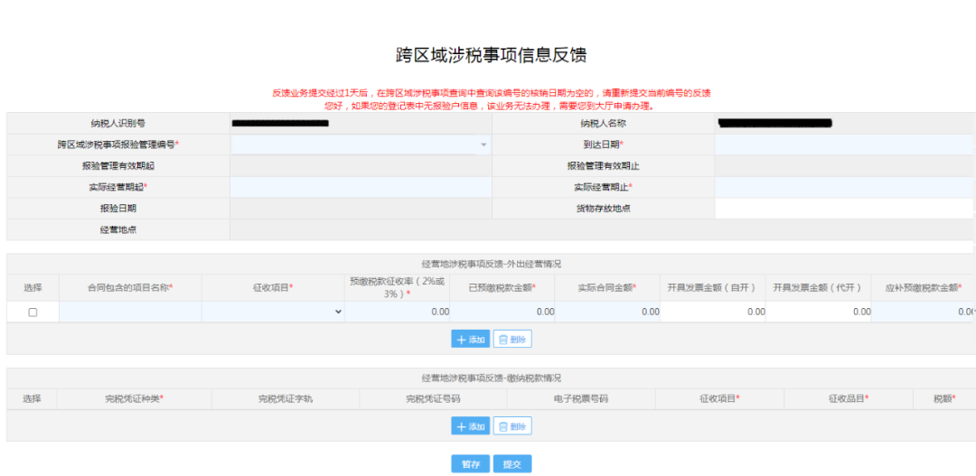Viewport: 976px width, 476px height.
Task: Submit the form with the 提交 button
Action: pos(512,463)
